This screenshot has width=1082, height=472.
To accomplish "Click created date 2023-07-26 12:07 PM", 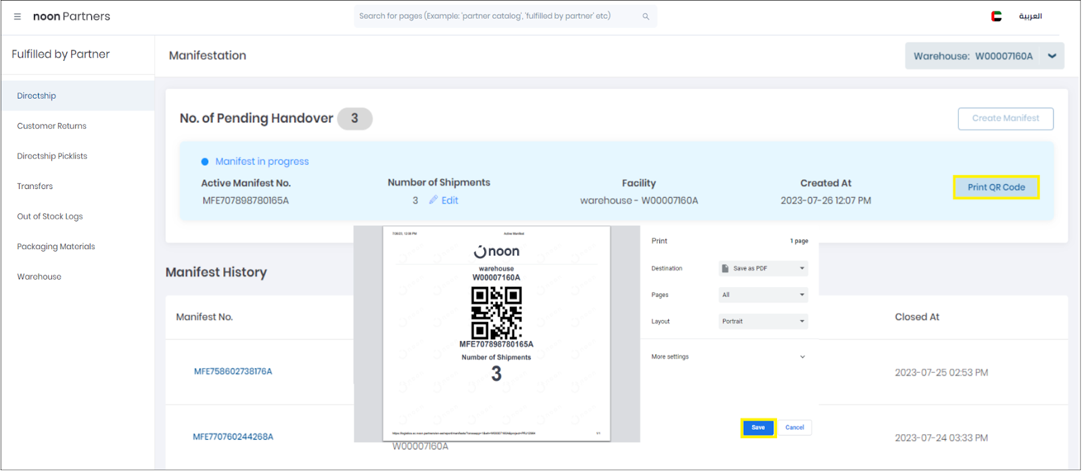I will 826,201.
